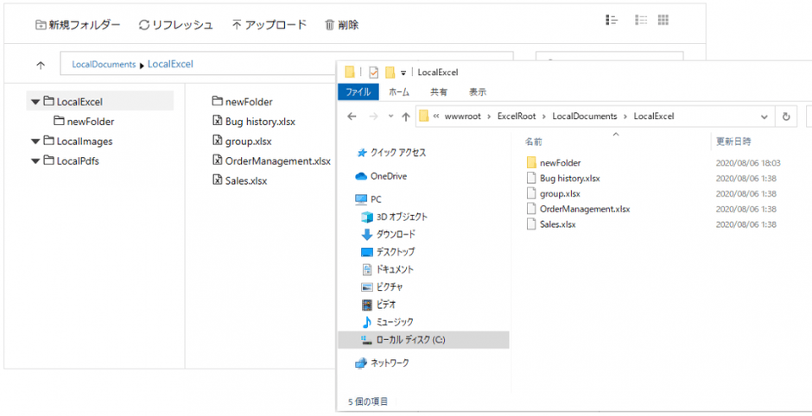Click ExcelRoot in Explorer address path

(517, 117)
